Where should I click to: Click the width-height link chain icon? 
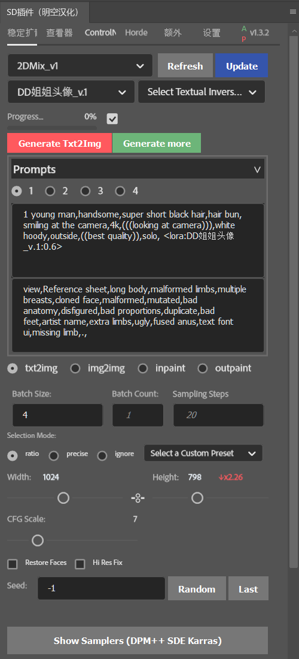(x=138, y=498)
